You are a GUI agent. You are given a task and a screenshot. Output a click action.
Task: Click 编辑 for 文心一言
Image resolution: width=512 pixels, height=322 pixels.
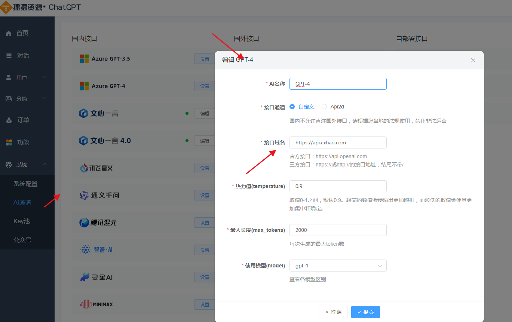click(205, 113)
